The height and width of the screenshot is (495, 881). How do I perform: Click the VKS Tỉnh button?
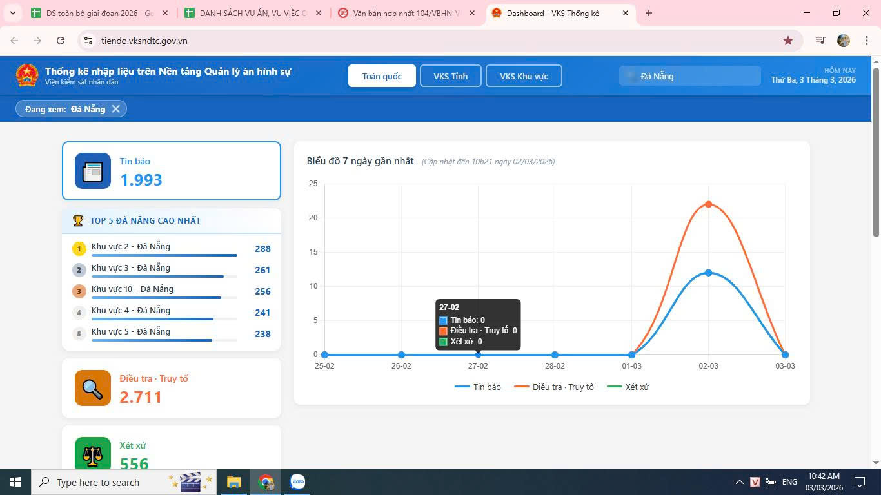click(x=450, y=76)
